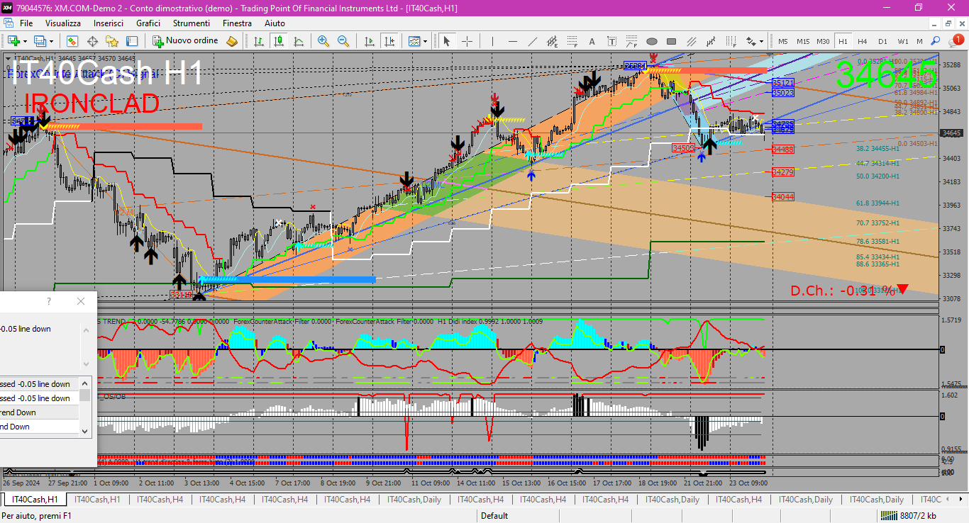Select the text label 'T' tool
969x523 pixels.
point(612,41)
